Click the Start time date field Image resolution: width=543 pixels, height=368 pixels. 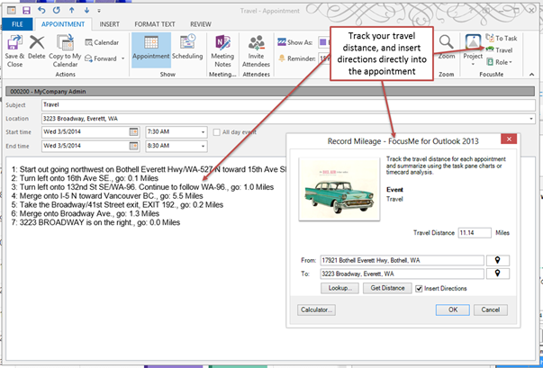tap(86, 131)
